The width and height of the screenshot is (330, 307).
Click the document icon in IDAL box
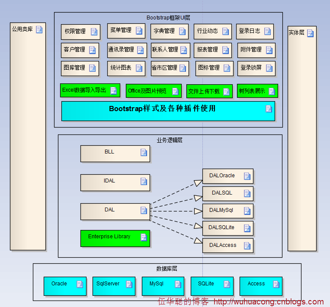(144, 182)
